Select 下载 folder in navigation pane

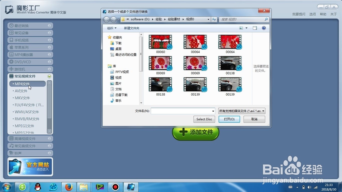point(116,43)
